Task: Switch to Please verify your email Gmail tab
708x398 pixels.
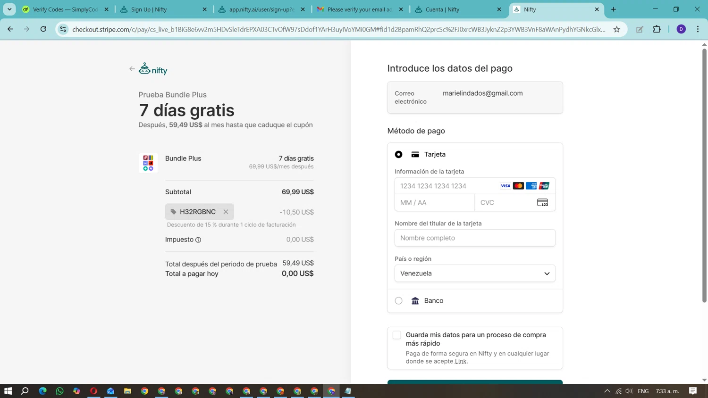Action: [x=360, y=9]
